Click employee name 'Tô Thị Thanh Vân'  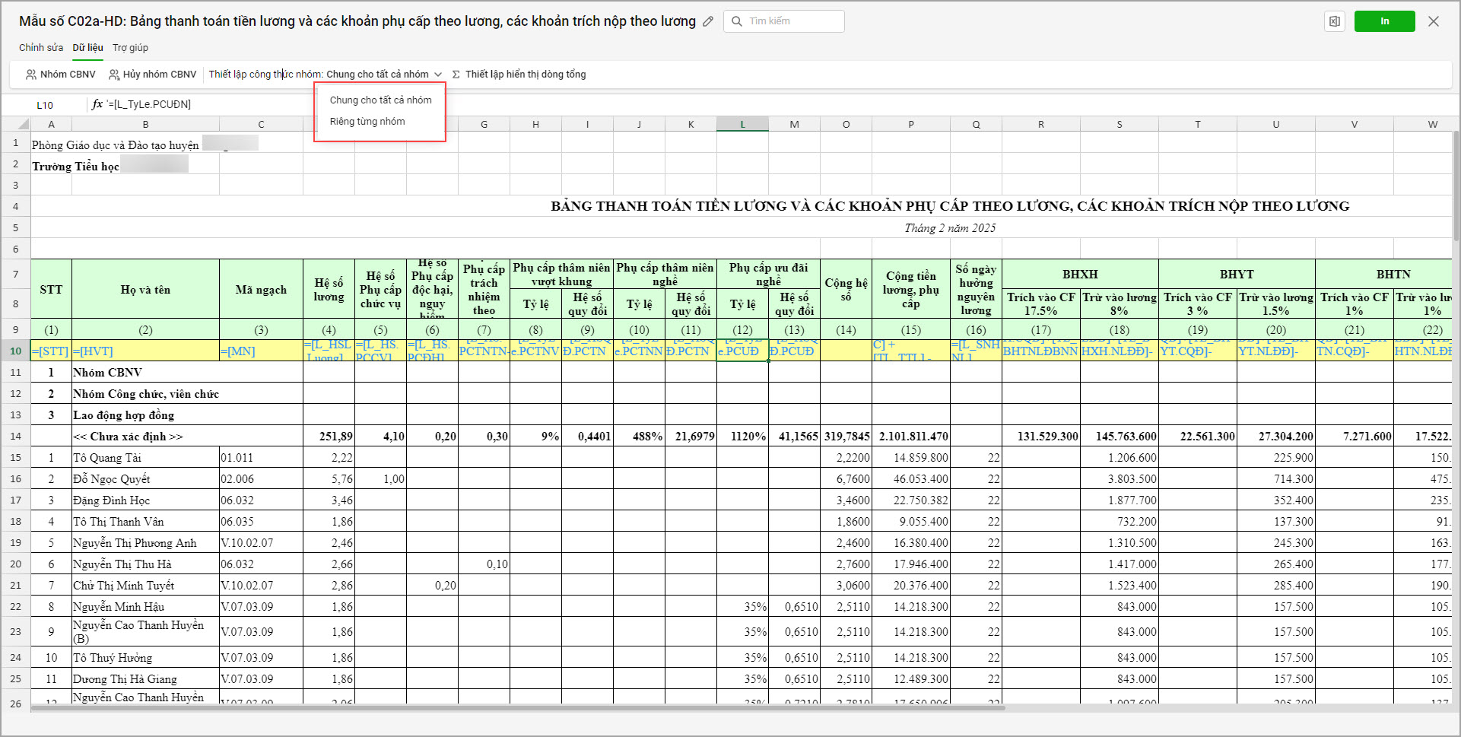pos(119,522)
